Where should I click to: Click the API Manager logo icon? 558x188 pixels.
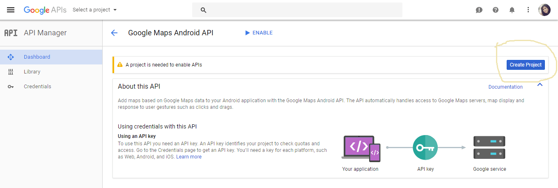point(11,33)
